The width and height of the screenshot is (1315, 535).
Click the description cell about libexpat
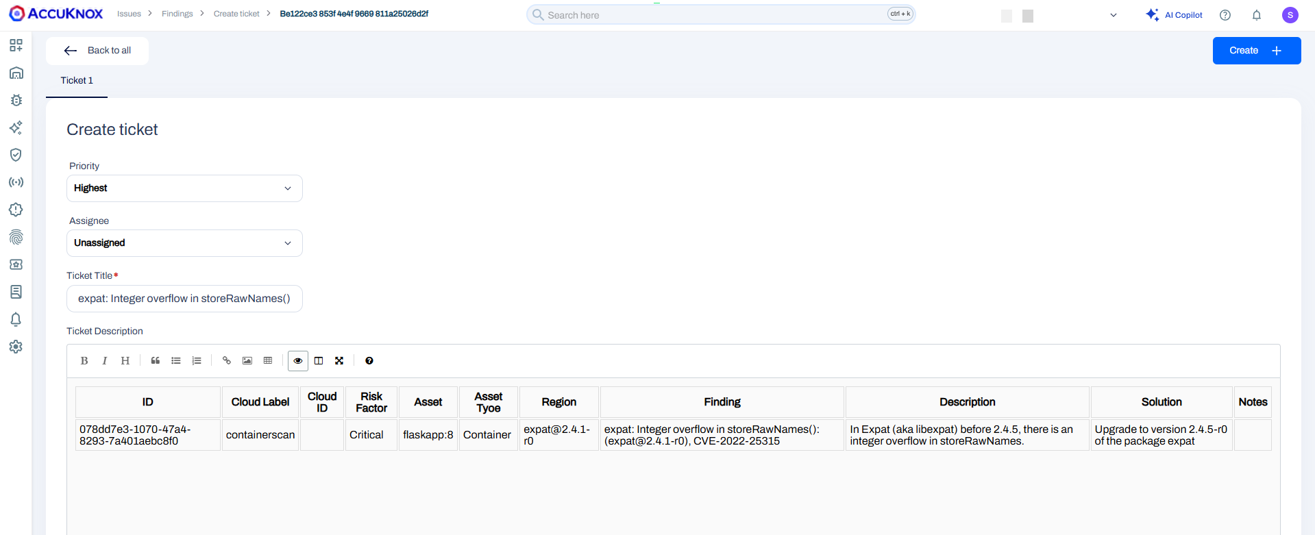[x=968, y=435]
